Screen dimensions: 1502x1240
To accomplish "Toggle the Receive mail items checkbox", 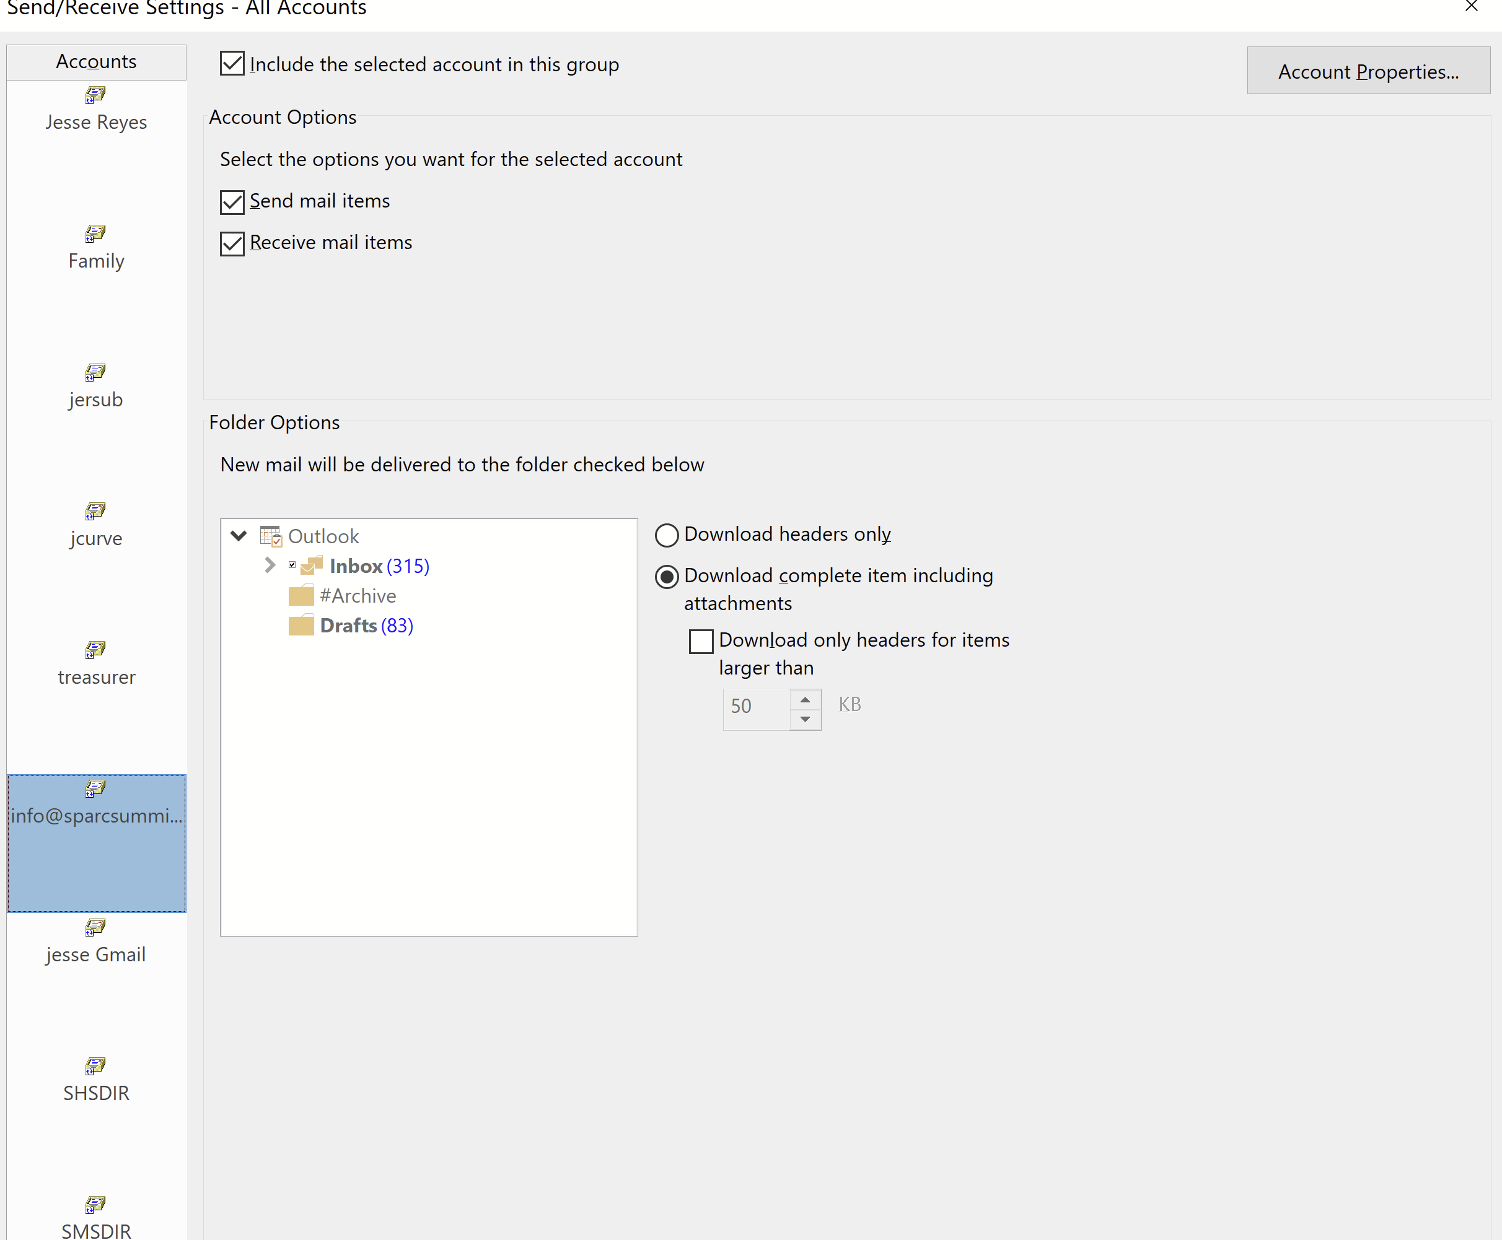I will (x=232, y=243).
